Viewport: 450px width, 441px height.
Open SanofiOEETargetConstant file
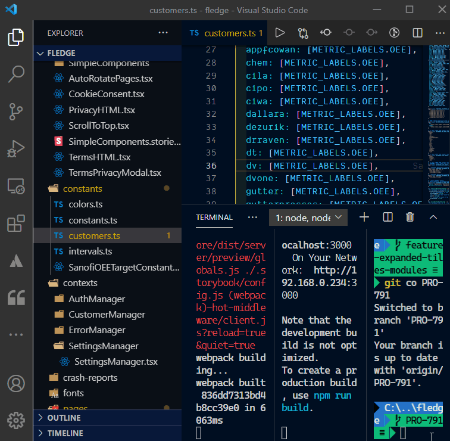(107, 268)
